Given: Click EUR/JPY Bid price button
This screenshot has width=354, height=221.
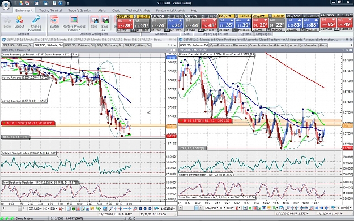Looking at the screenshot, I should click(x=226, y=23).
